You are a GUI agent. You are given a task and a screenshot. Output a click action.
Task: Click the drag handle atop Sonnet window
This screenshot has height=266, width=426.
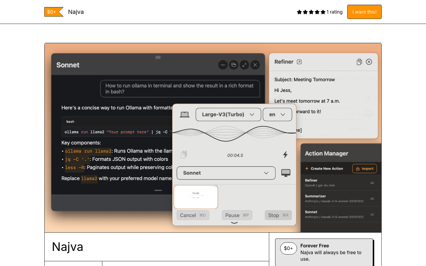coord(158,57)
